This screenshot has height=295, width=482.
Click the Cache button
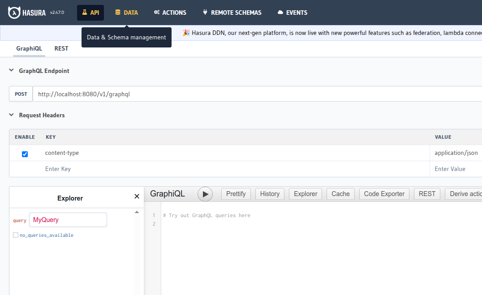pos(340,194)
